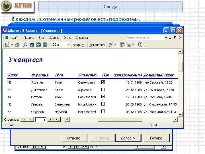Open the help question box dropdown arrow
The image size is (205, 154).
pyautogui.click(x=166, y=38)
